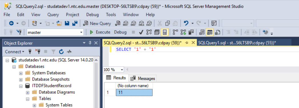299x108 pixels.
Task: Switch to the Messages results tab
Action: coord(143,78)
